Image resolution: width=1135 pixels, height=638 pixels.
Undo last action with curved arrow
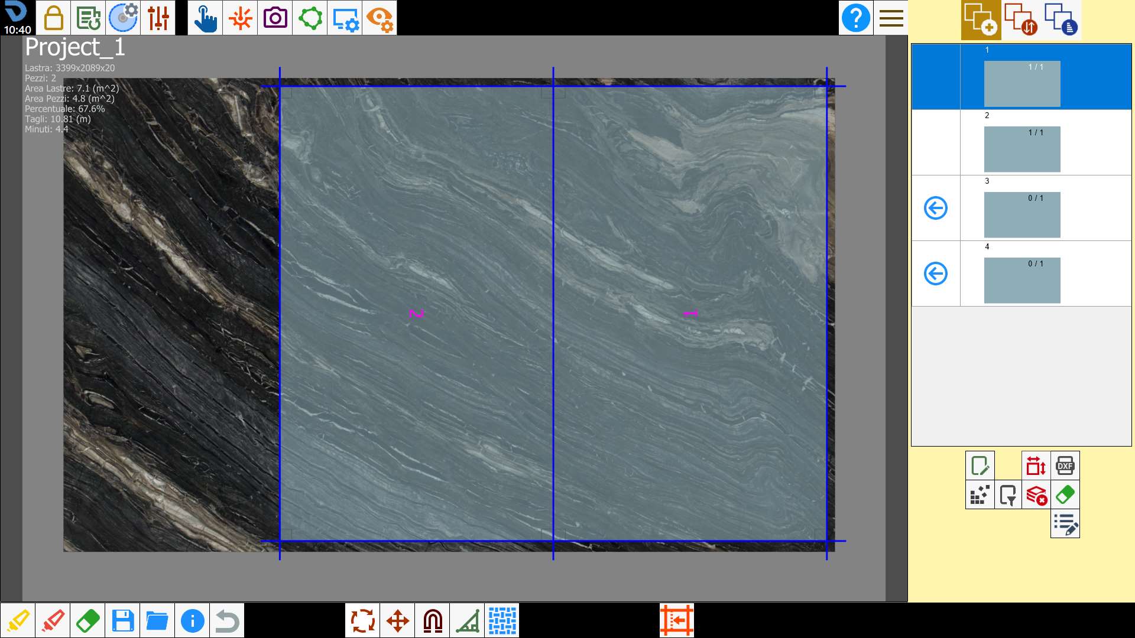[227, 620]
